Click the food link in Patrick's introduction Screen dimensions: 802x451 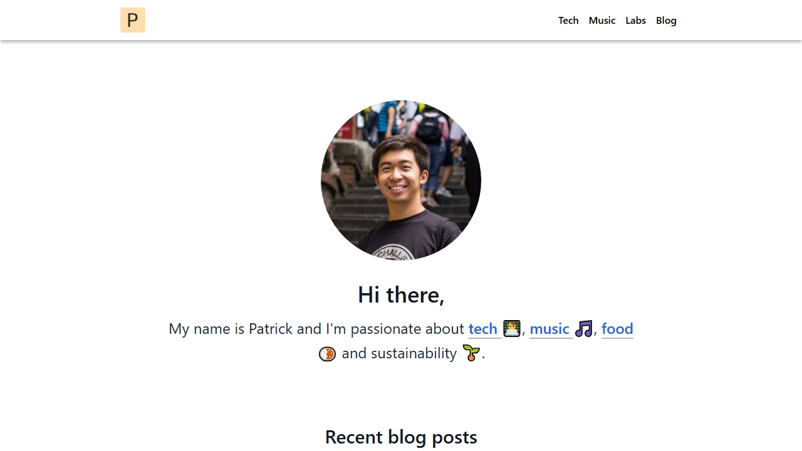pyautogui.click(x=617, y=328)
